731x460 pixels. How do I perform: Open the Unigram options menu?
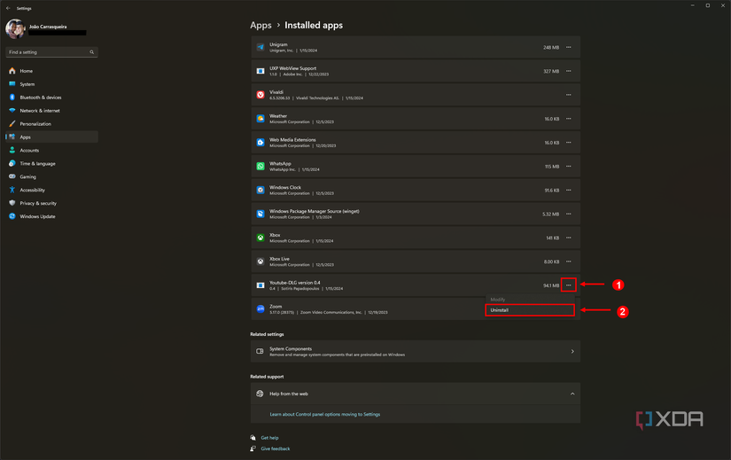568,47
